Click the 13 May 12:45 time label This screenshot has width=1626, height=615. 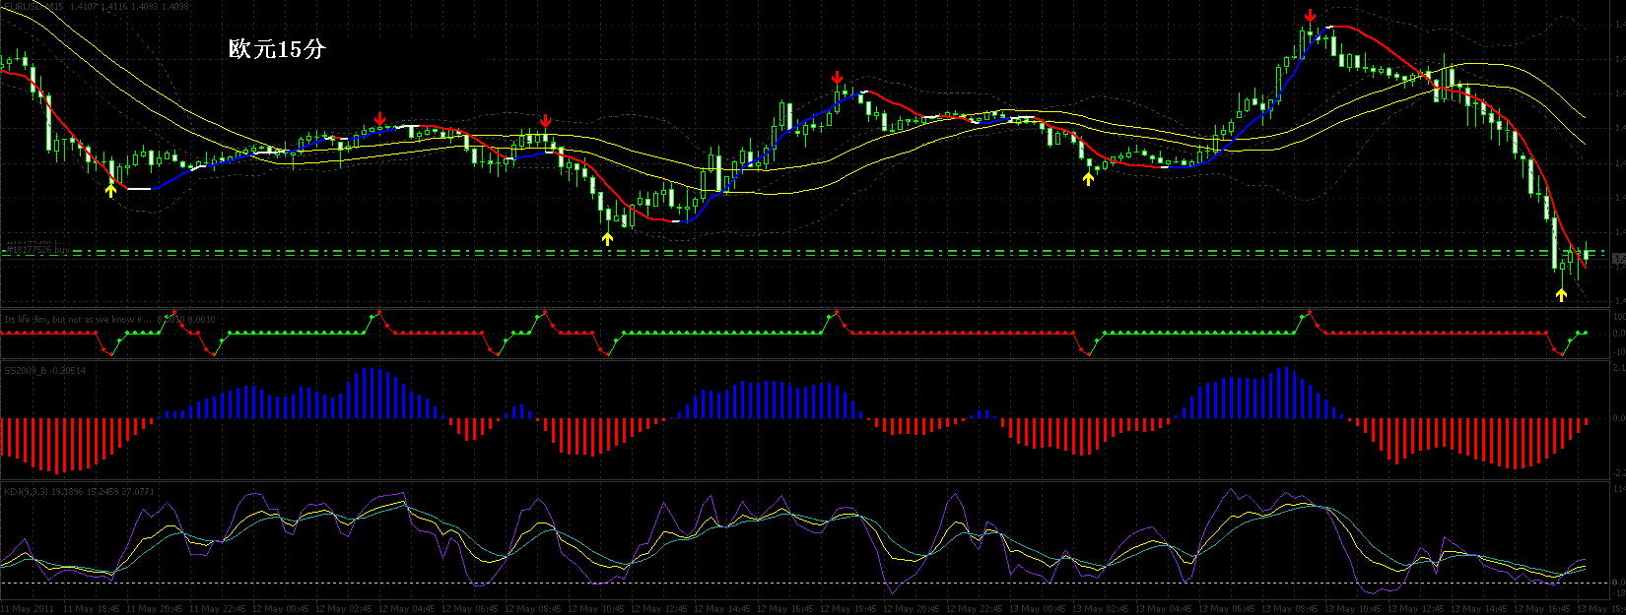1416,608
